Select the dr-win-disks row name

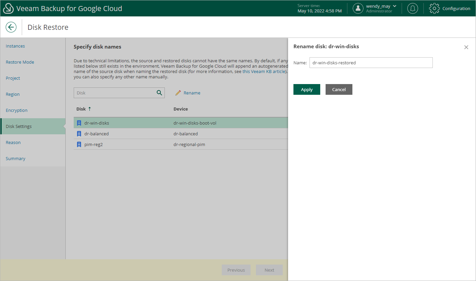97,123
